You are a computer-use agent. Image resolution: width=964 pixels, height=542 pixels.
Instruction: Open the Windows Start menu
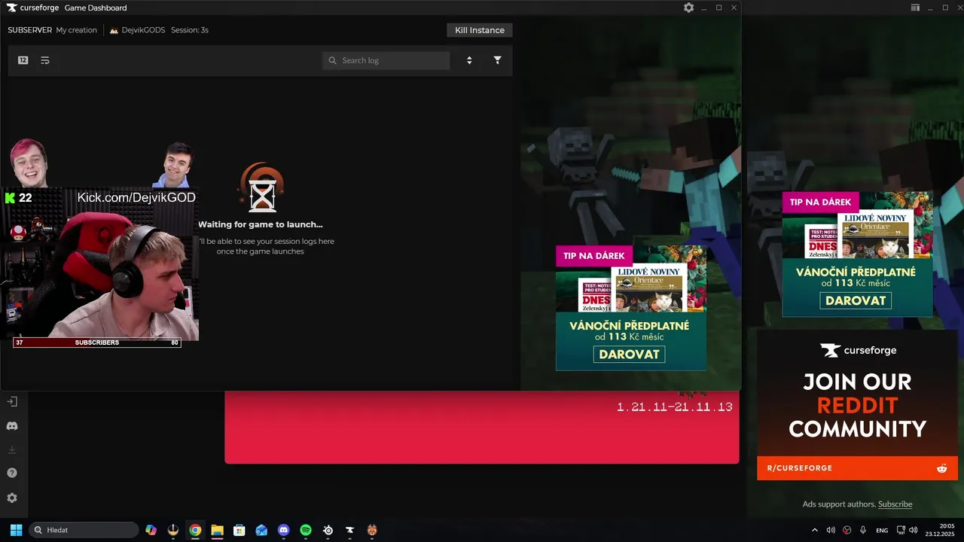click(16, 530)
